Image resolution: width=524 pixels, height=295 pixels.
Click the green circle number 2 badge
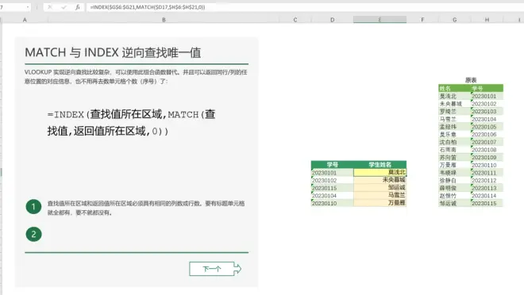pyautogui.click(x=33, y=234)
